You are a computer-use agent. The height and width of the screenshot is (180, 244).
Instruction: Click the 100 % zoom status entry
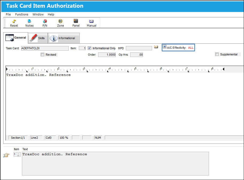(x=64, y=138)
